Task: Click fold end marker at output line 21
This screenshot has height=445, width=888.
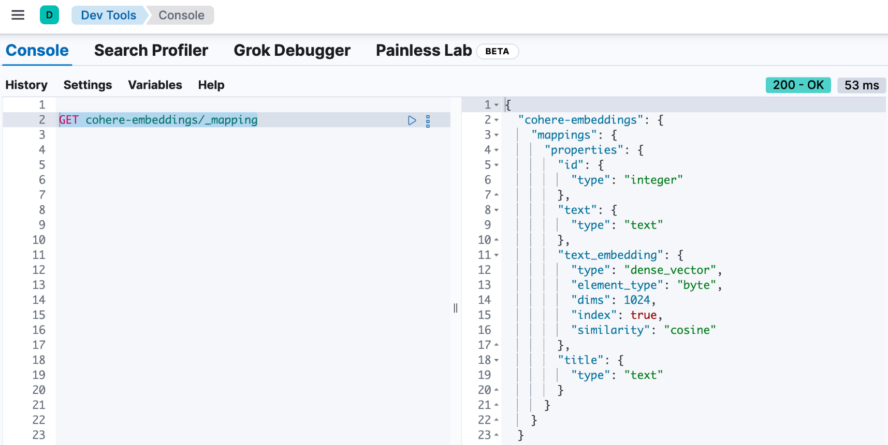Action: (496, 405)
